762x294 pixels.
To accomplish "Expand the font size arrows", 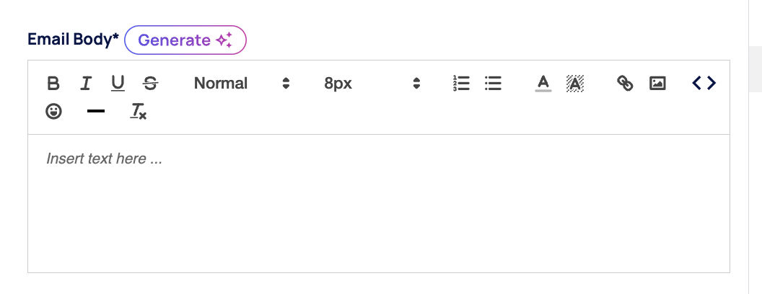I will click(x=416, y=84).
